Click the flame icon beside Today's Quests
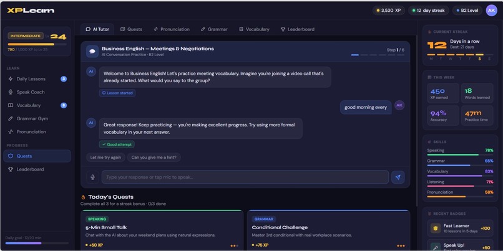Viewport: 503px width, 251px height. click(x=83, y=197)
